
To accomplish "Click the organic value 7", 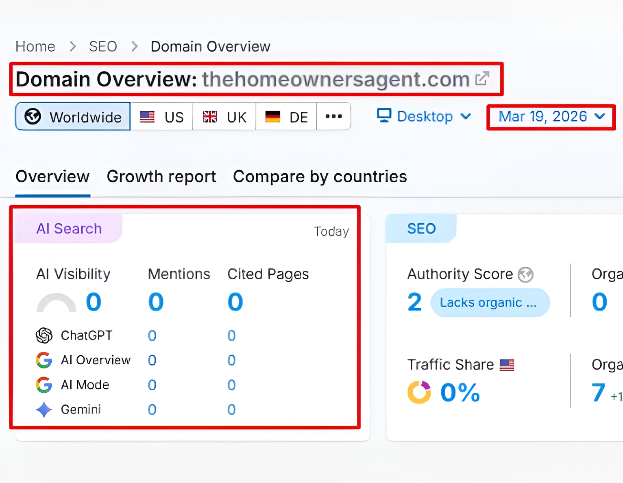I will [x=598, y=393].
